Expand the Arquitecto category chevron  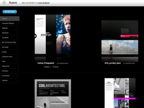[x=18, y=38]
